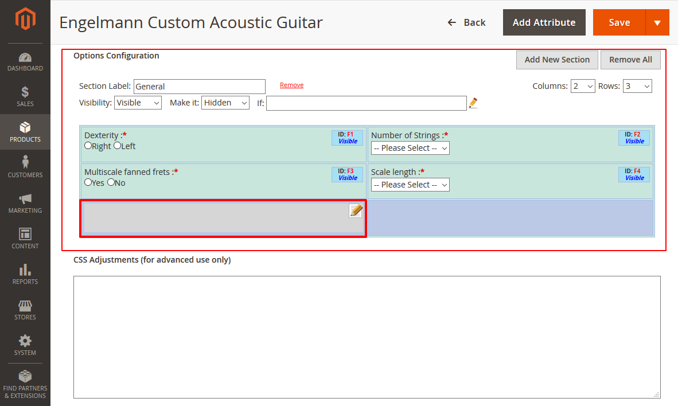Click the pencil icon next to the If field
The width and height of the screenshot is (678, 406).
pyautogui.click(x=473, y=103)
